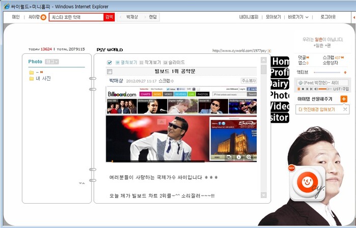Go to next minihompy with right arrow

[145, 17]
